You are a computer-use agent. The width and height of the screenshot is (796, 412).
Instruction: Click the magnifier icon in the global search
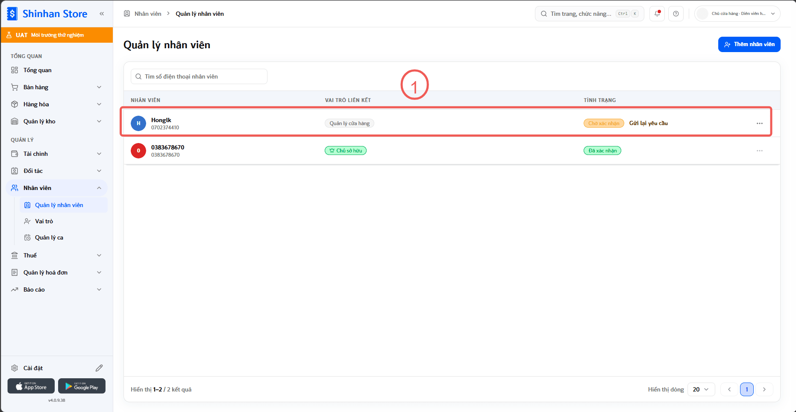coord(544,14)
